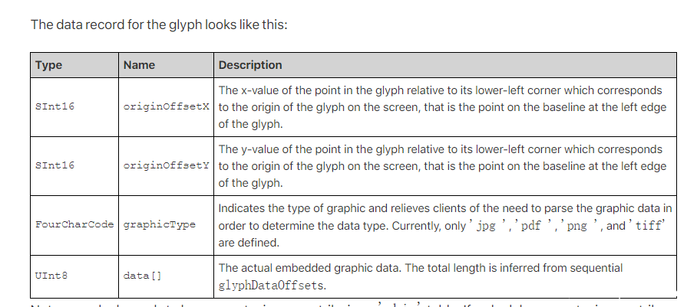The width and height of the screenshot is (697, 307).
Task: Click the data[] field name
Action: 142,276
